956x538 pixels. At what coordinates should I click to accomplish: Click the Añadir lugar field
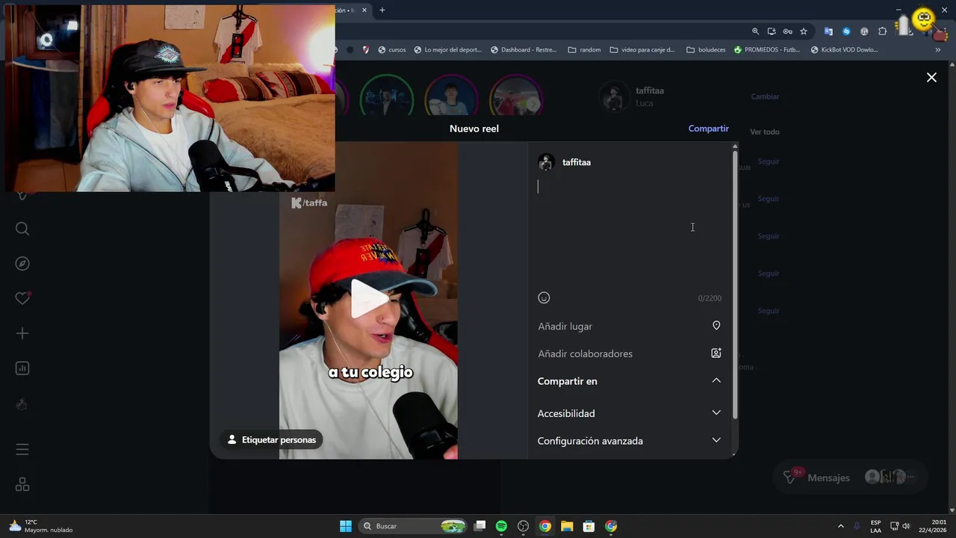point(630,327)
